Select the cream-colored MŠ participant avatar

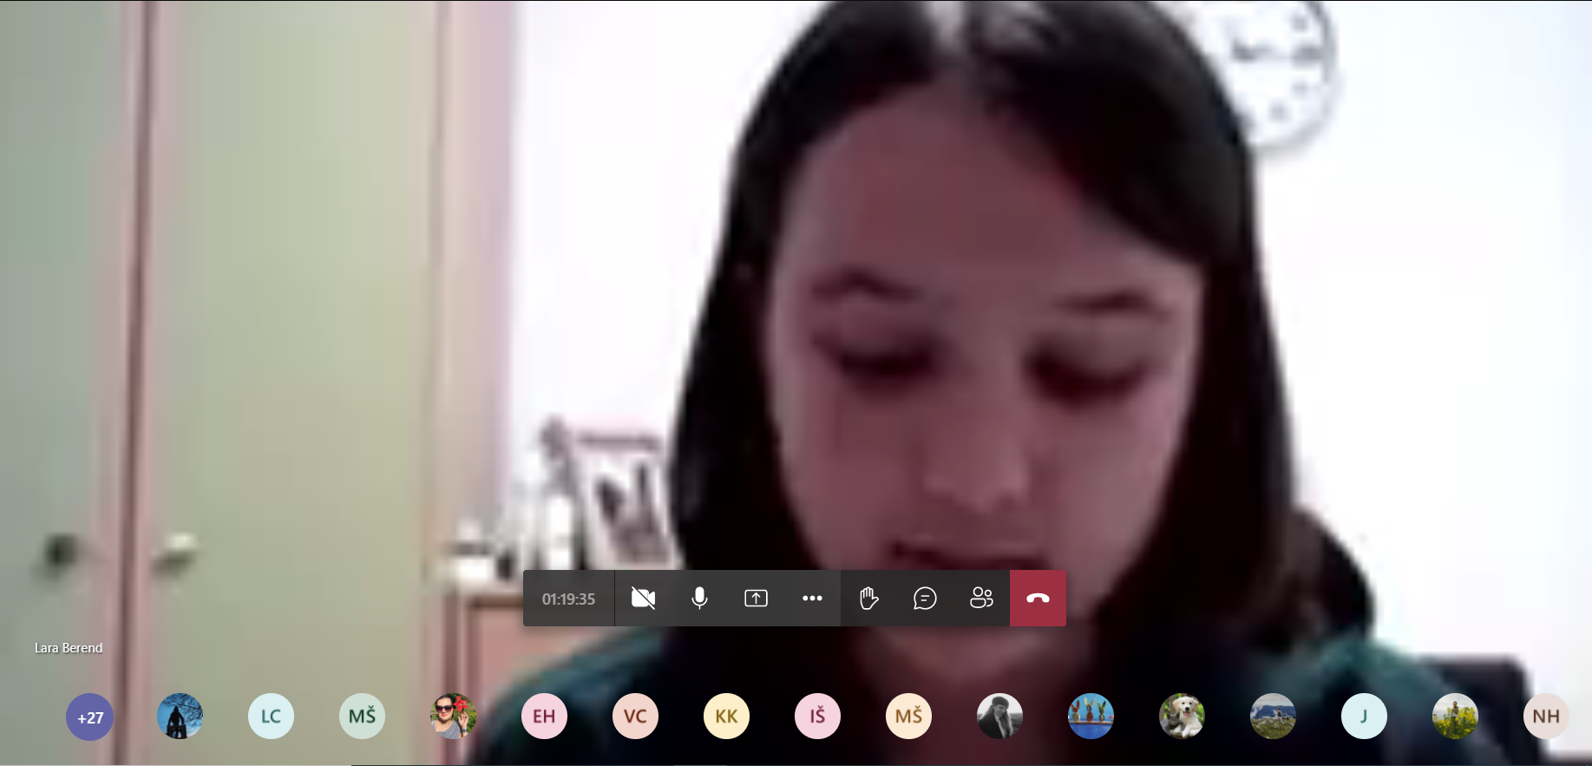pos(908,717)
